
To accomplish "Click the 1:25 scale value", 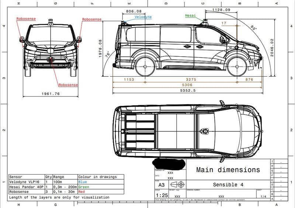I will point(161,195).
